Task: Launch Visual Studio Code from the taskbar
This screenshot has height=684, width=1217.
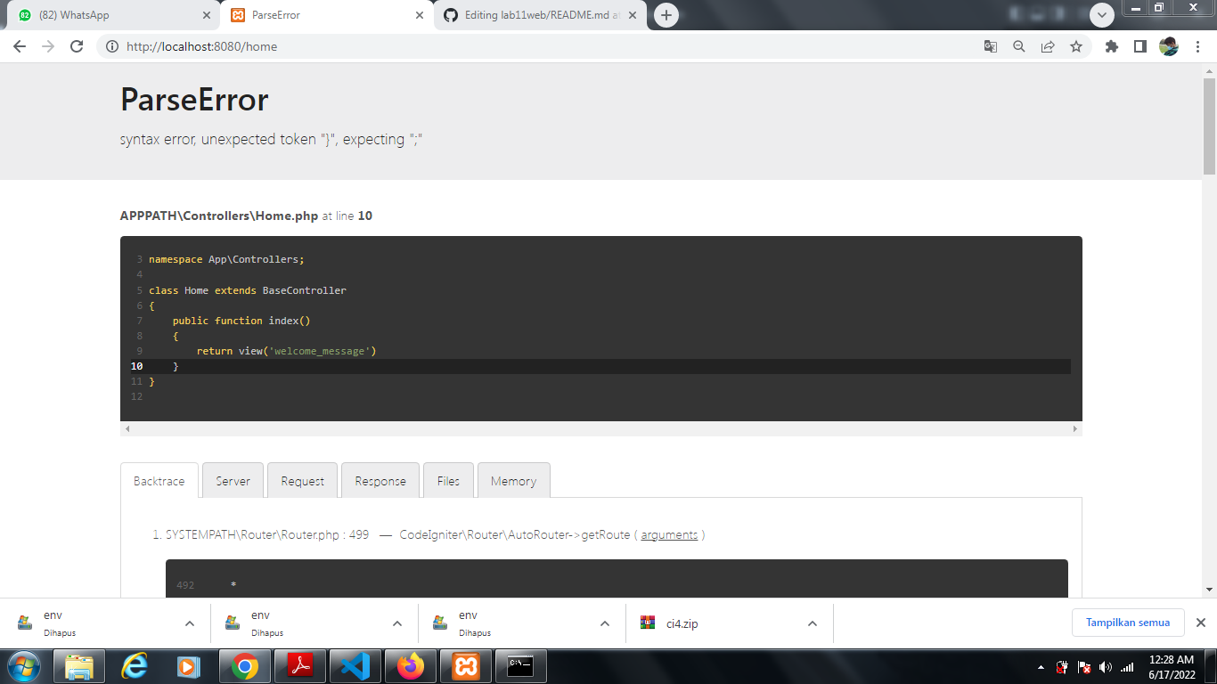Action: point(355,666)
